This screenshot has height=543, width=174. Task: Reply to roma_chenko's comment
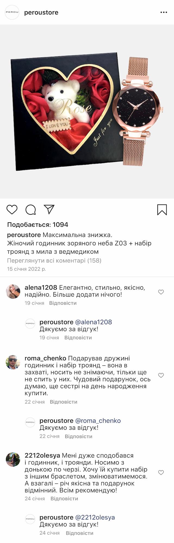click(x=63, y=402)
